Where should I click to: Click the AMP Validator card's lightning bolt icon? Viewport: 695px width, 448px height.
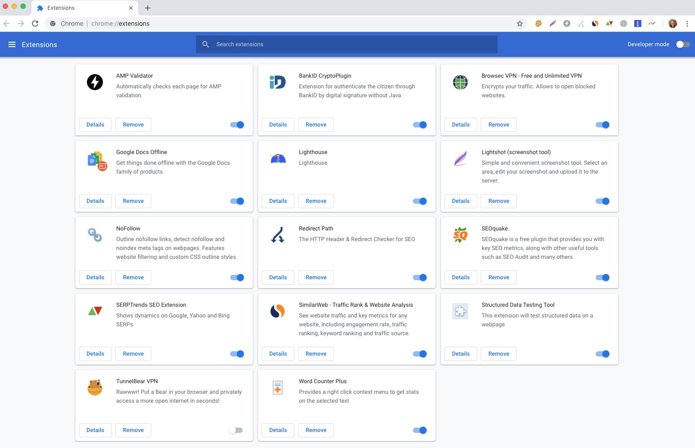click(x=95, y=82)
